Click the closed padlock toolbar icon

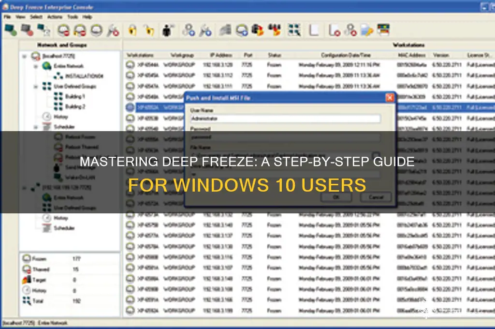tap(132, 30)
